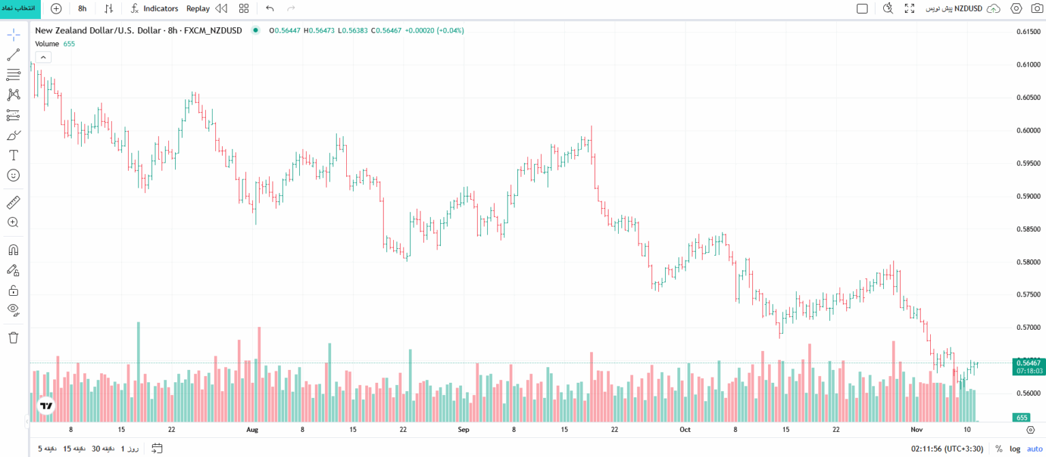Open the bar chart style dropdown

(x=109, y=8)
